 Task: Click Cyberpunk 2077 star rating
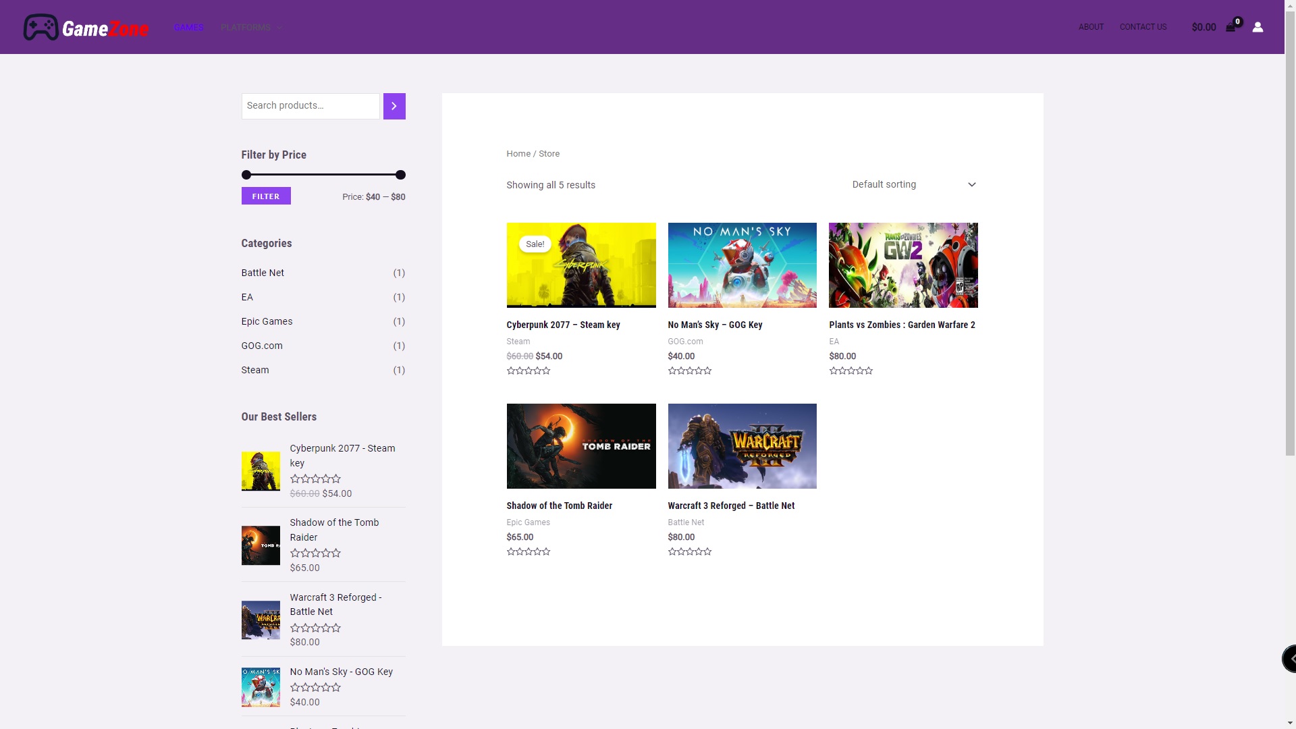click(x=529, y=371)
